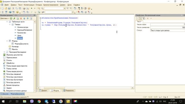Open File Explorer from the taskbar

click(x=25, y=101)
